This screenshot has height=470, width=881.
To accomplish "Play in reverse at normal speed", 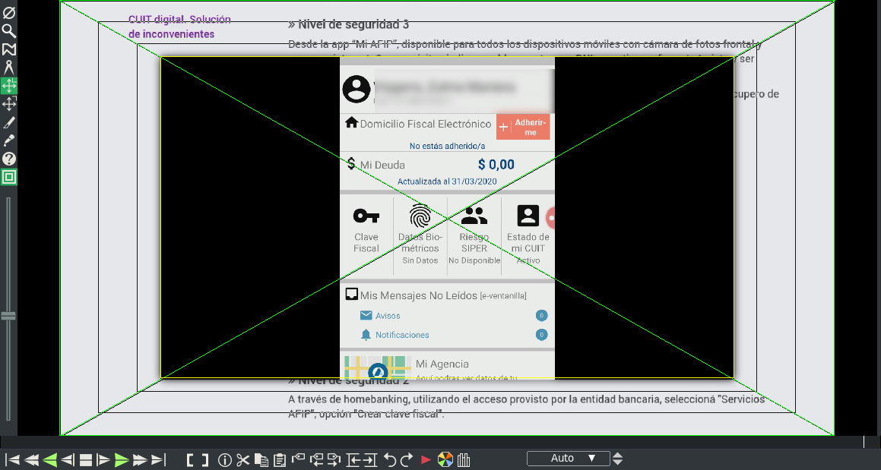I will [50, 459].
